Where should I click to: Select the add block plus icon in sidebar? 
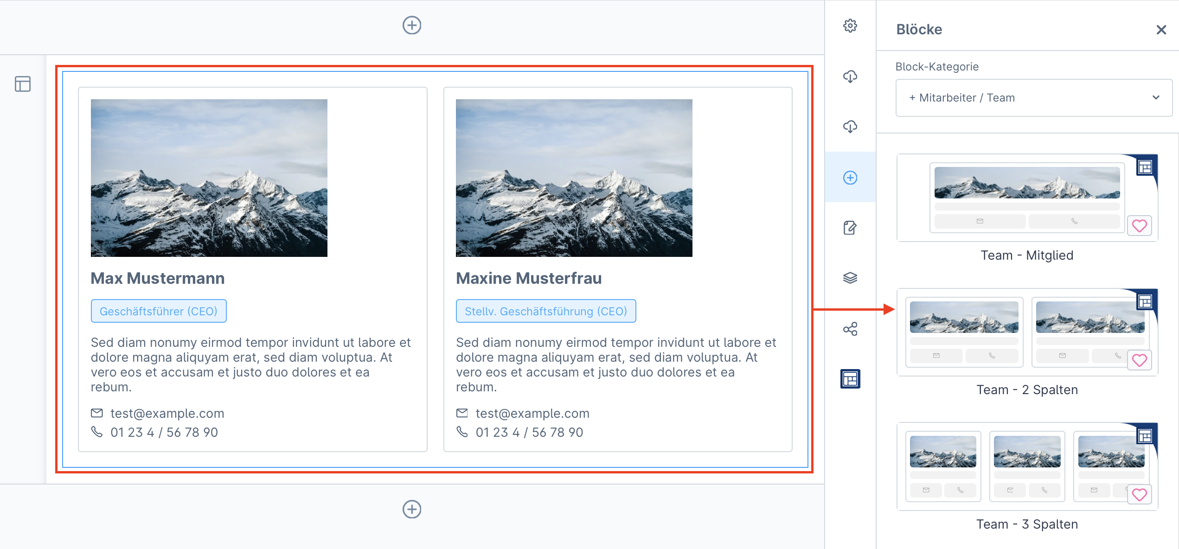[x=850, y=178]
